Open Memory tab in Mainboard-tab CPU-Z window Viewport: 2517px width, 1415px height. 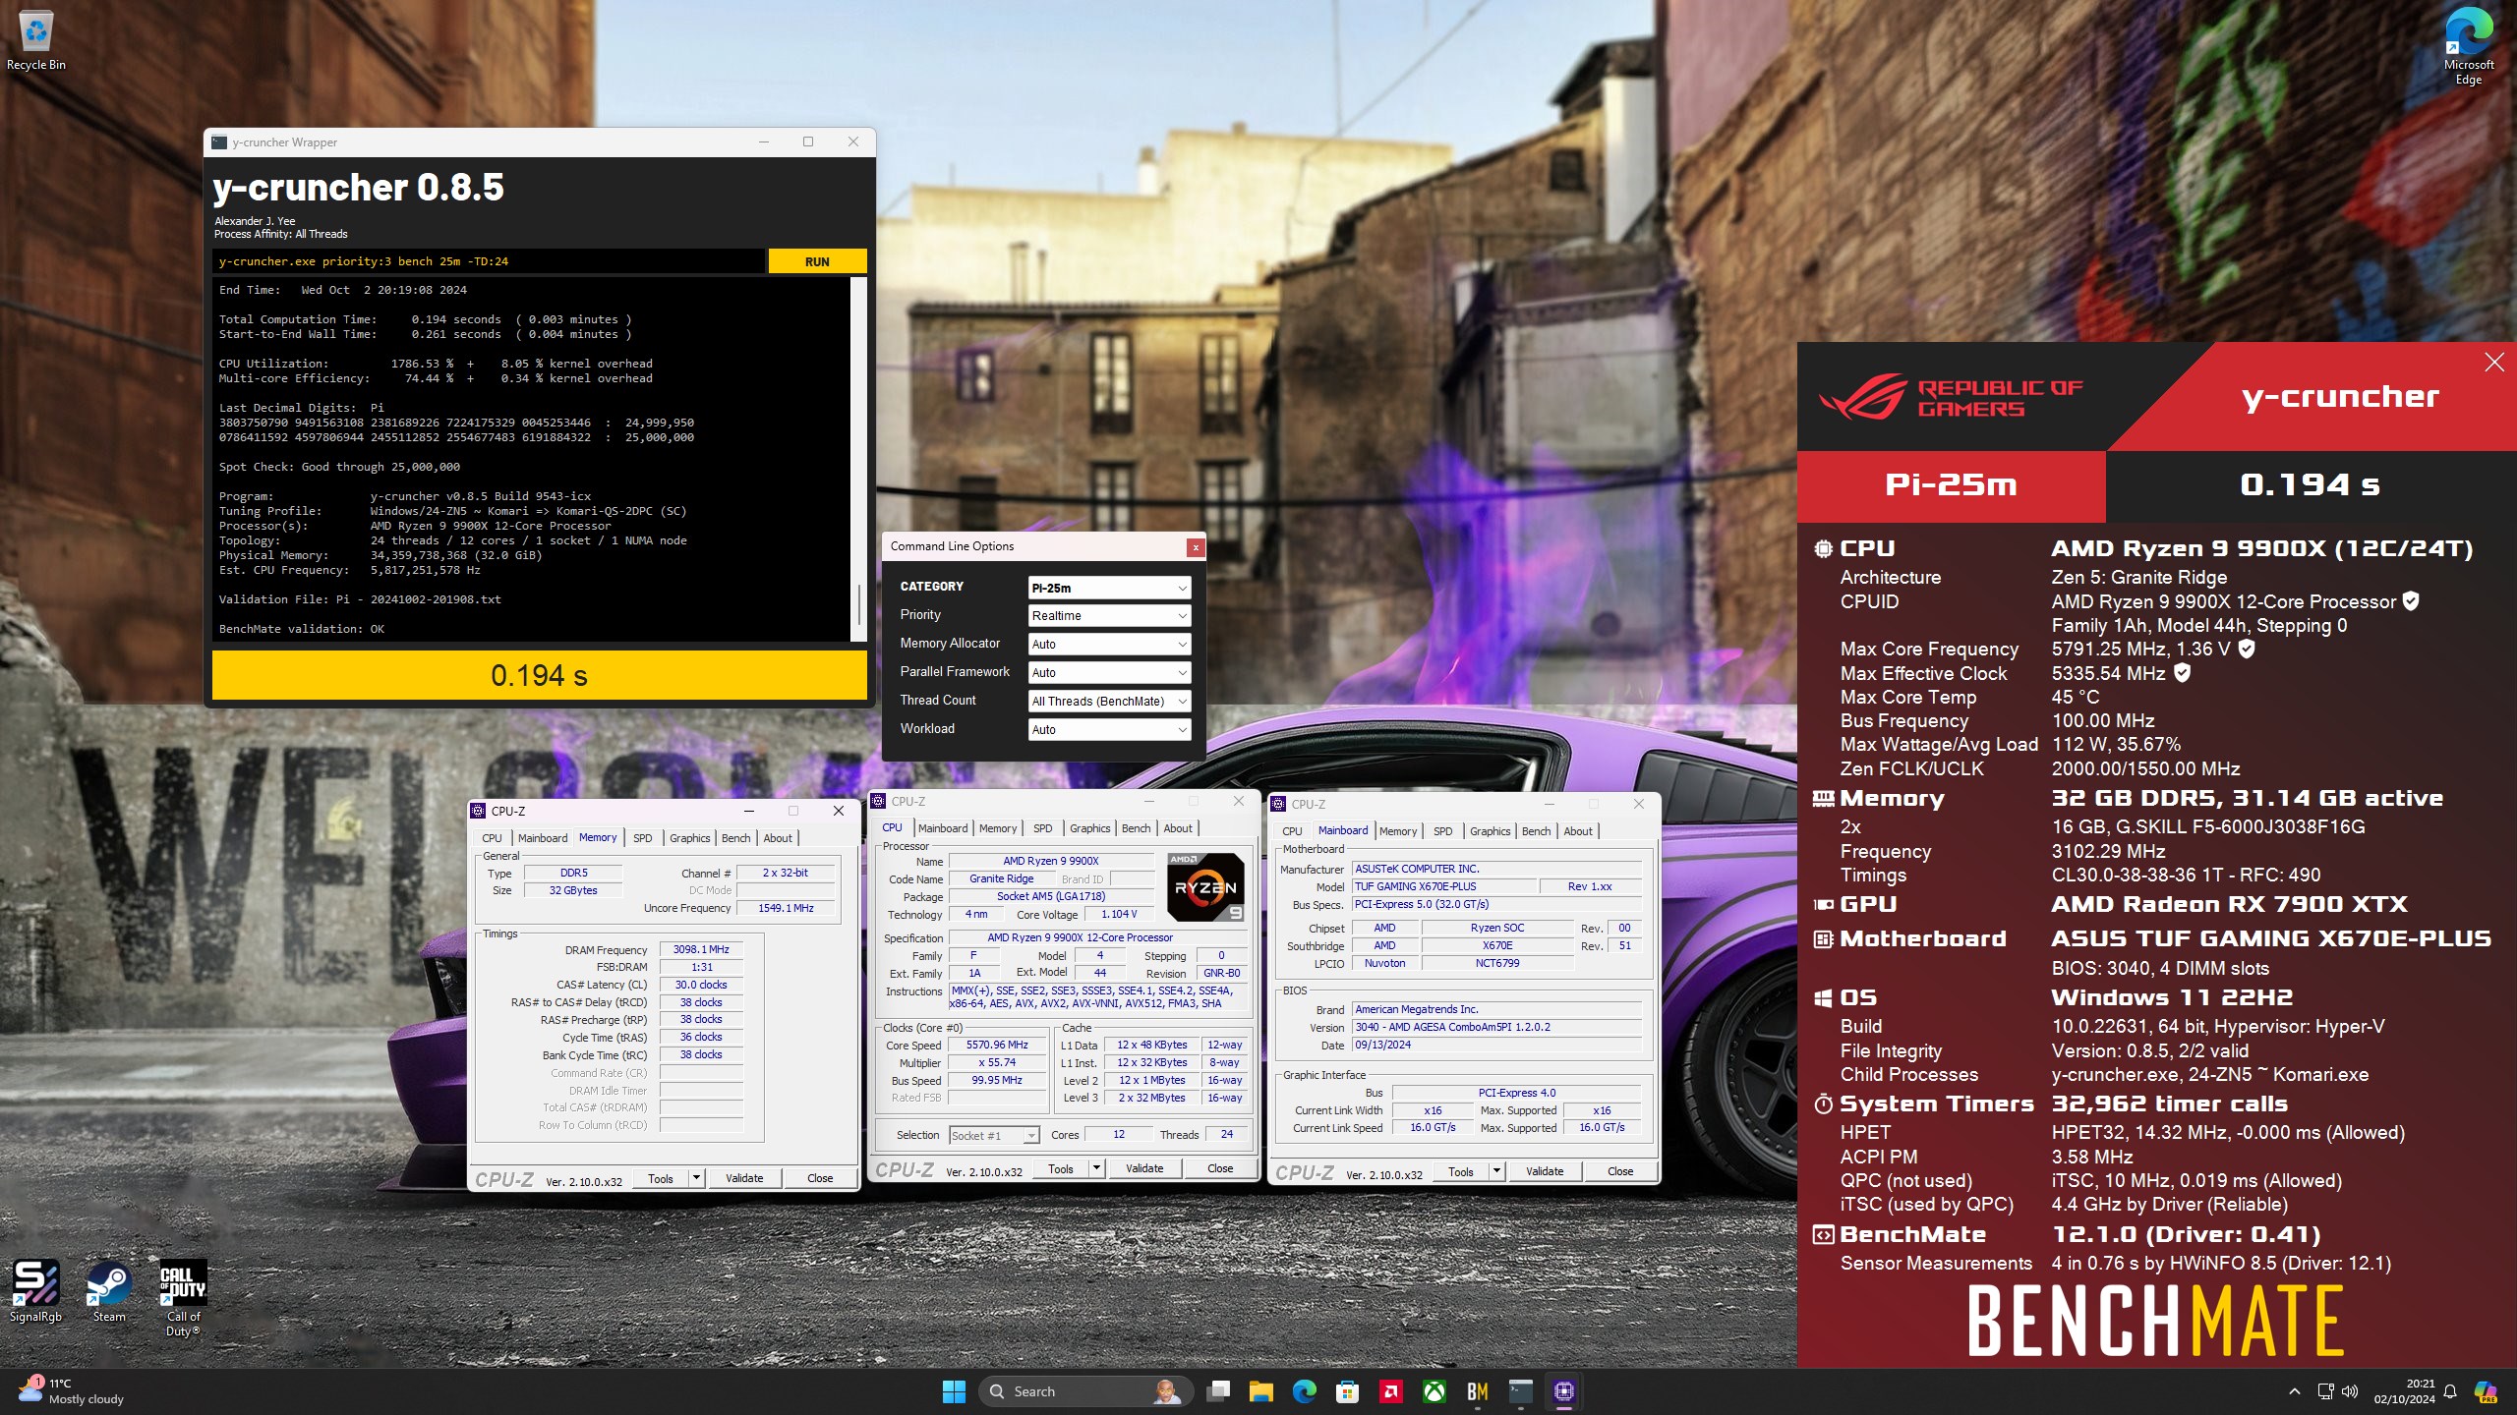(1398, 831)
